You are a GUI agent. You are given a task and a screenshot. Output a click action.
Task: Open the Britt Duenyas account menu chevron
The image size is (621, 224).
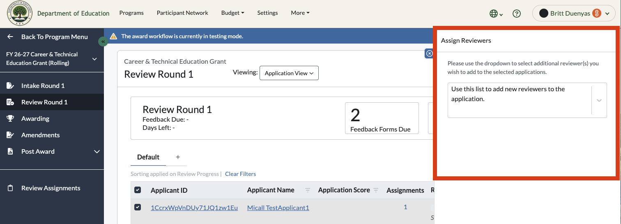[x=607, y=14]
